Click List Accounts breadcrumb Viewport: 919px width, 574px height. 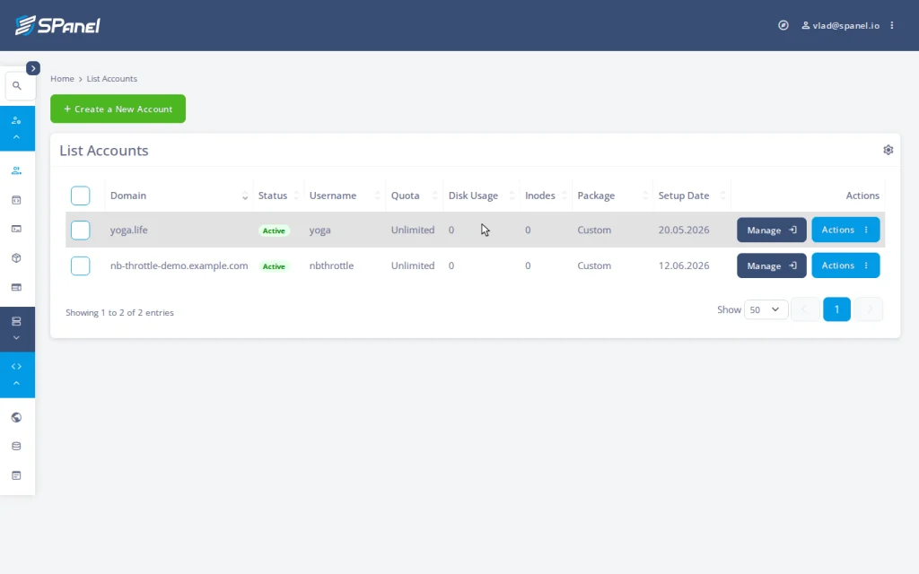coord(112,79)
